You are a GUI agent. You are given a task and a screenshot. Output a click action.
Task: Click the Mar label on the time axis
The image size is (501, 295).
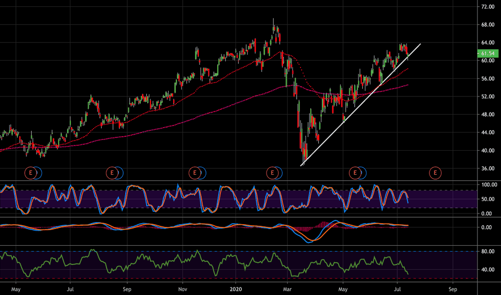coord(287,289)
